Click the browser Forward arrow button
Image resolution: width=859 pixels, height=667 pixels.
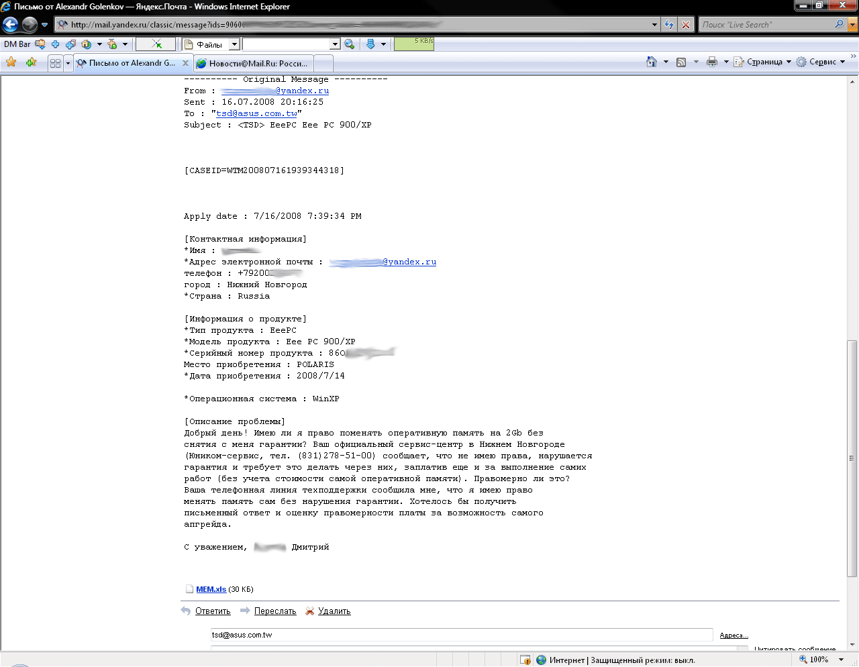[30, 25]
